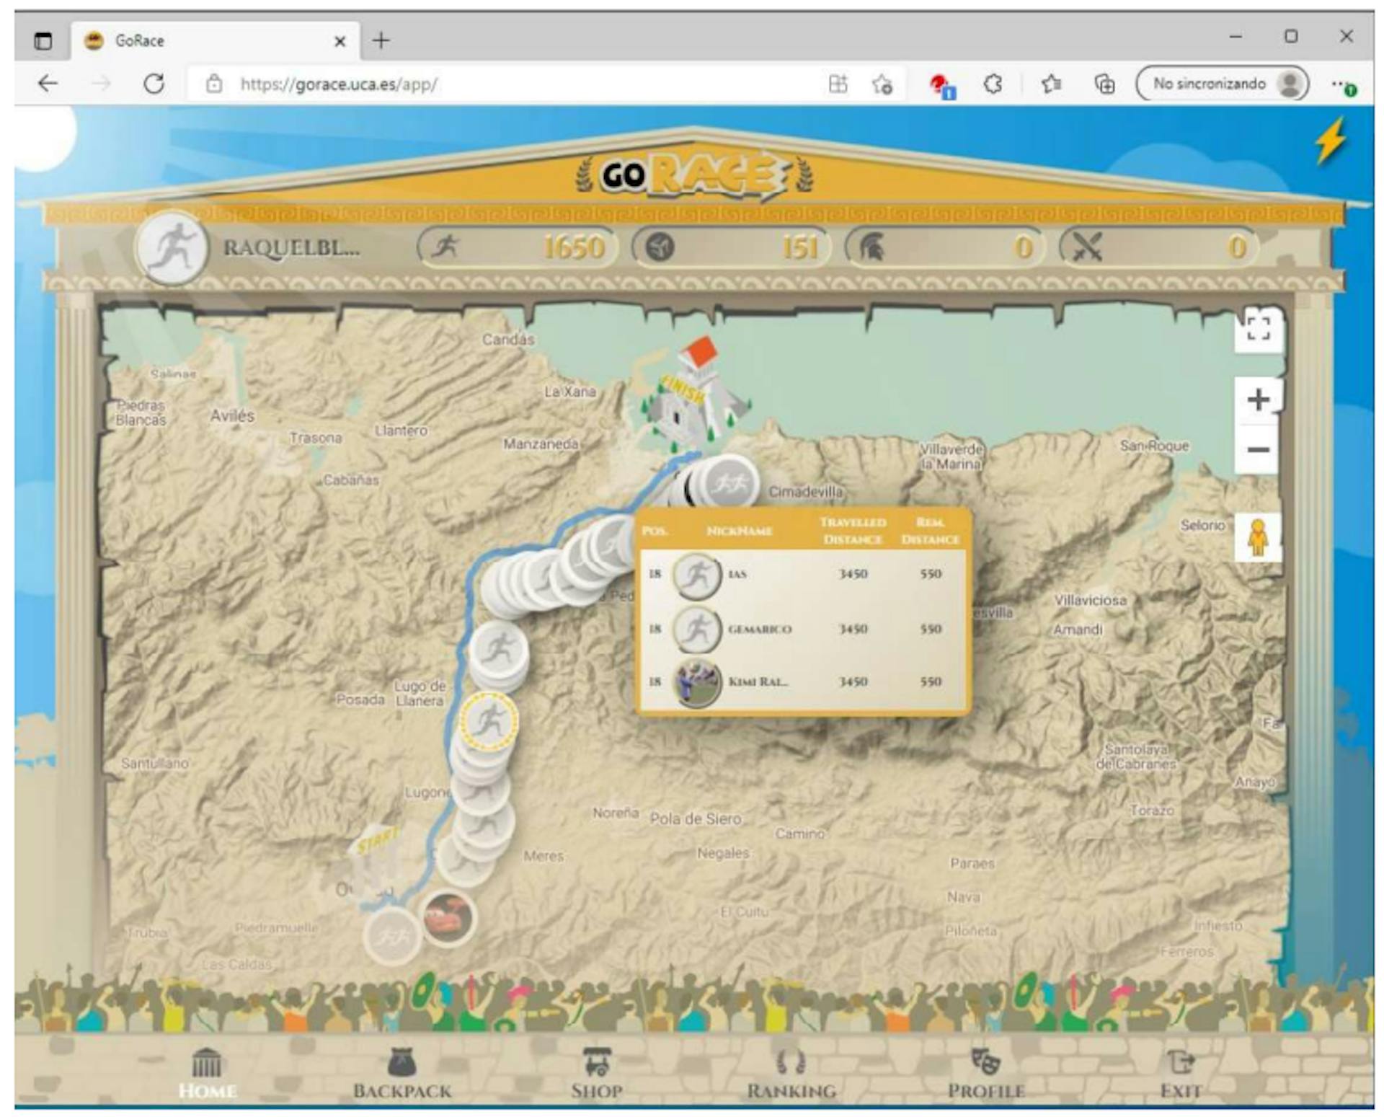Click the IAS runner avatar
The height and width of the screenshot is (1117, 1384).
pyautogui.click(x=696, y=575)
